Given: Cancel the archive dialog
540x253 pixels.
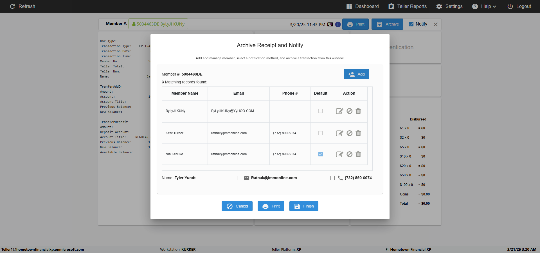Looking at the screenshot, I should coord(237,206).
